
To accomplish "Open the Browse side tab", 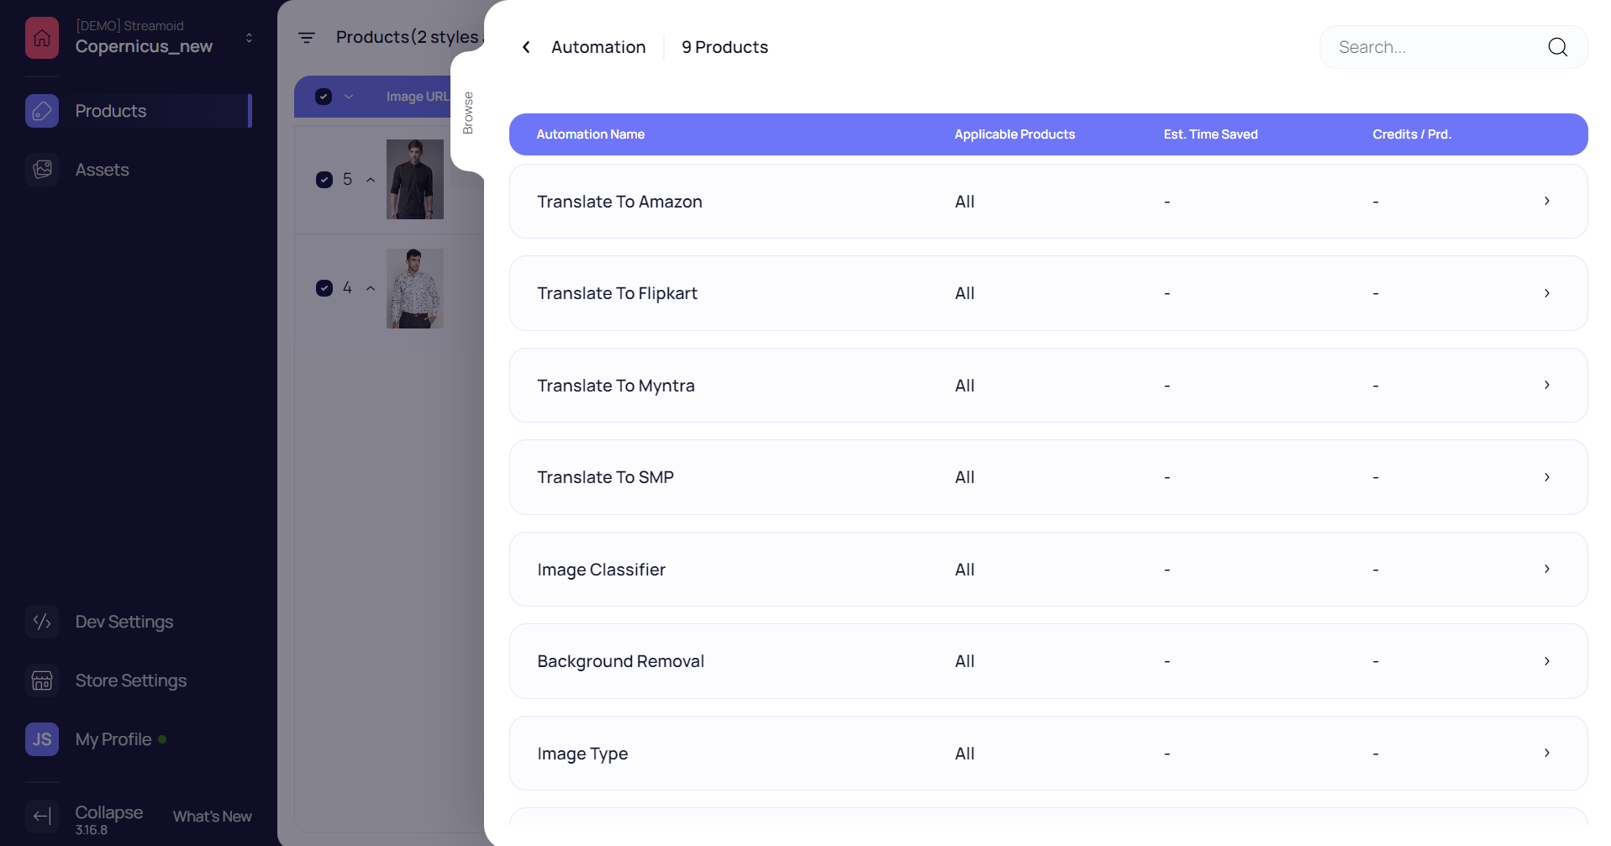I will [468, 112].
